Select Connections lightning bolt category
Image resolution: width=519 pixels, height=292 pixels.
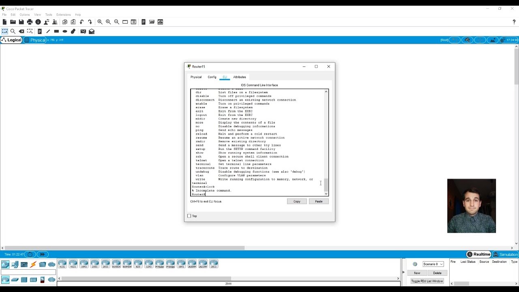point(33,264)
